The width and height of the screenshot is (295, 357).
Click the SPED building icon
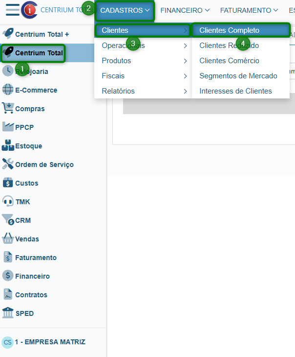8,313
